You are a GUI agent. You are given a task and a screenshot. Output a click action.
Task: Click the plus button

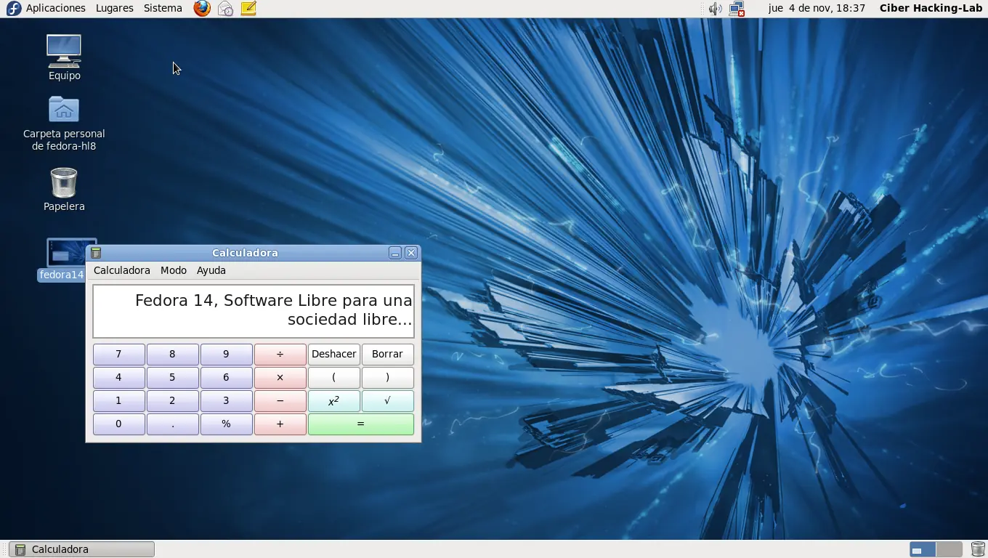(x=280, y=424)
